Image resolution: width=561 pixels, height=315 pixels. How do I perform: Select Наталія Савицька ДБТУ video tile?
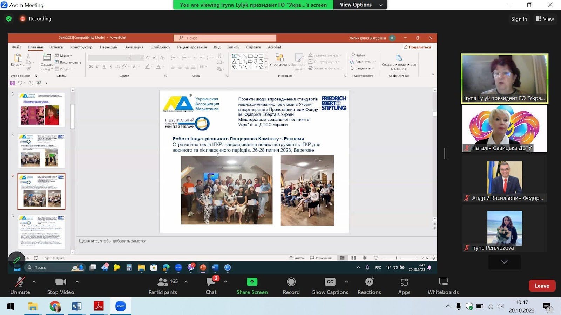pyautogui.click(x=504, y=129)
